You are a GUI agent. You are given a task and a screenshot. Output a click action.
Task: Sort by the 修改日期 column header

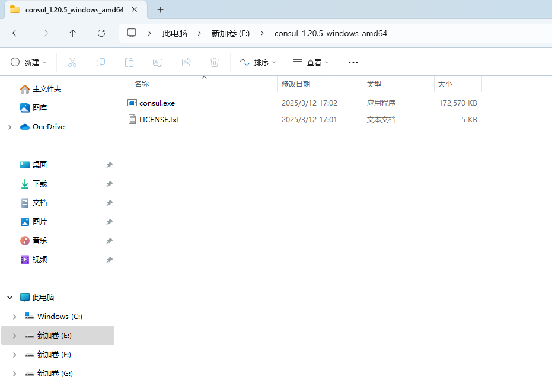[296, 84]
